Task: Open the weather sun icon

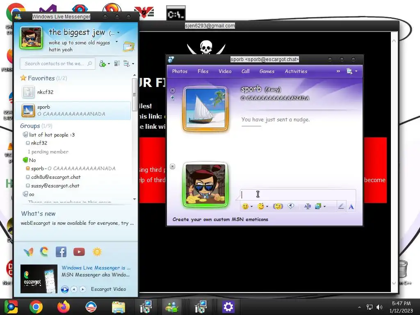Action: pos(97,252)
